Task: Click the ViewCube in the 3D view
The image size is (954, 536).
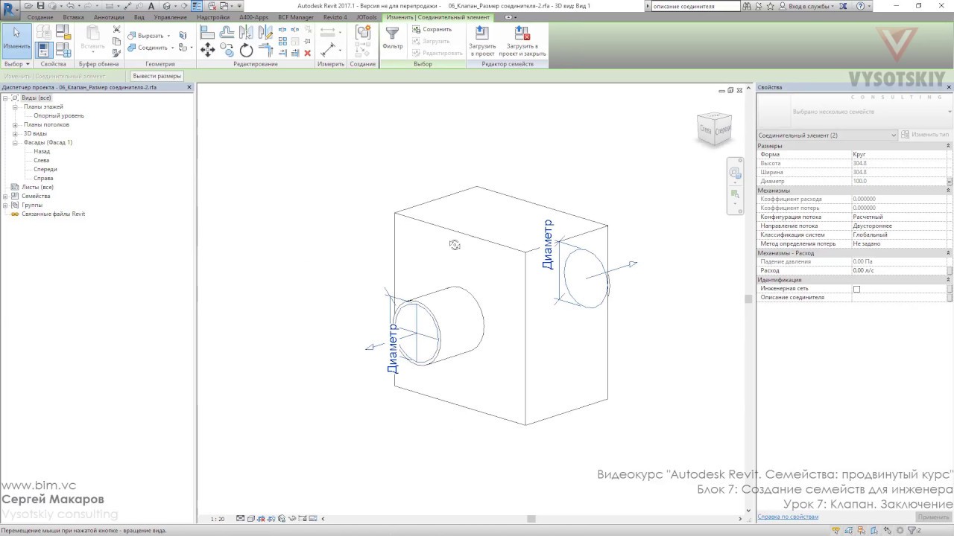Action: [714, 130]
